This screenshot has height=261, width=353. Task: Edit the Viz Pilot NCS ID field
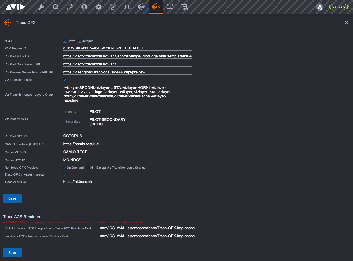pyautogui.click(x=128, y=136)
